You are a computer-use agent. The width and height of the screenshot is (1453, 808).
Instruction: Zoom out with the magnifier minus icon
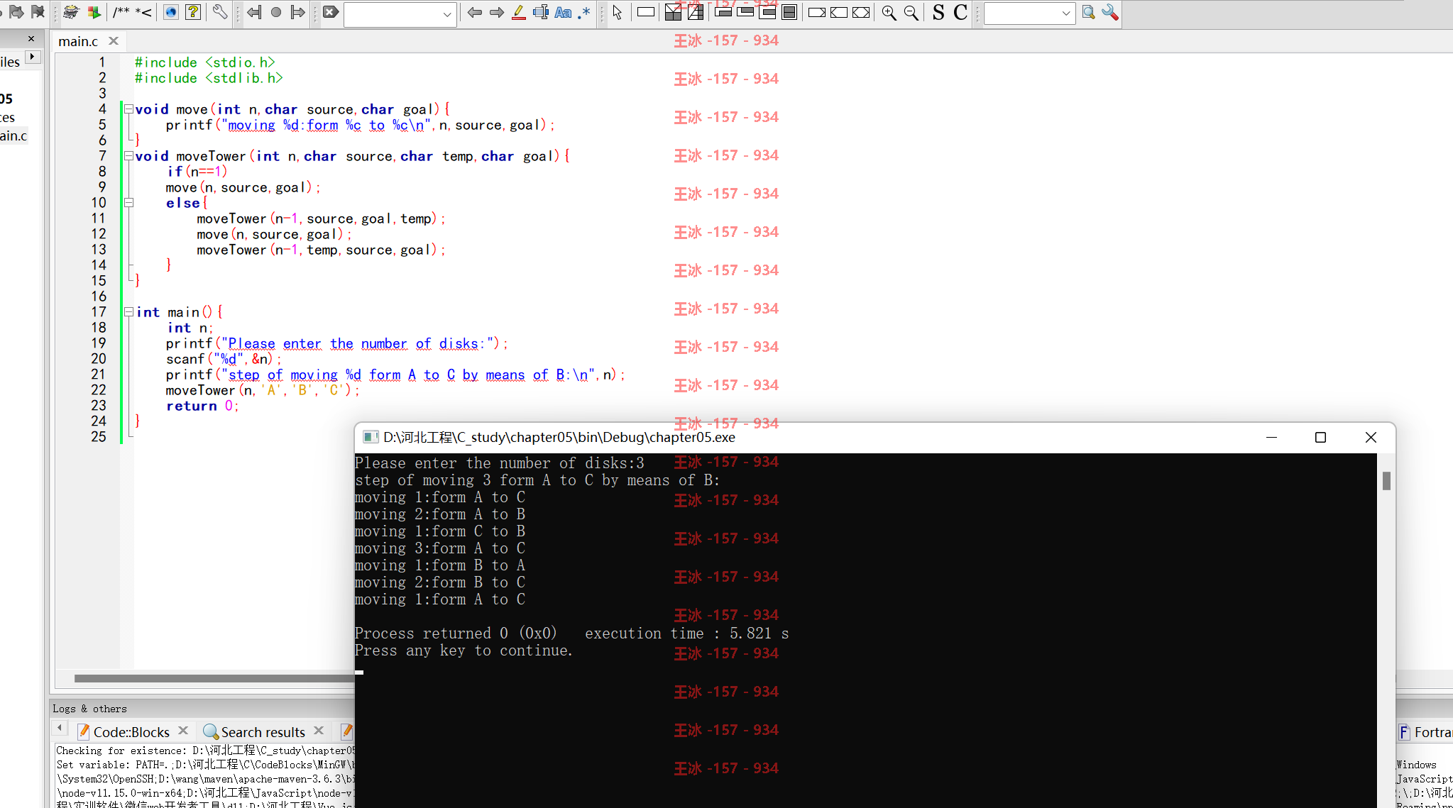pyautogui.click(x=911, y=12)
